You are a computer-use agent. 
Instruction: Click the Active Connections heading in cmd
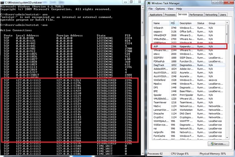[x=16, y=30]
